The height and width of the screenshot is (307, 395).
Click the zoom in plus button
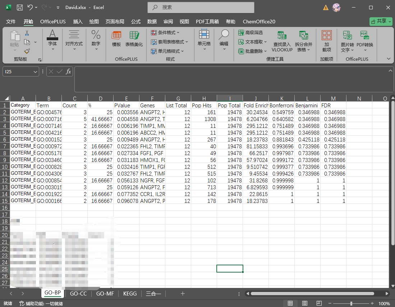point(372,303)
